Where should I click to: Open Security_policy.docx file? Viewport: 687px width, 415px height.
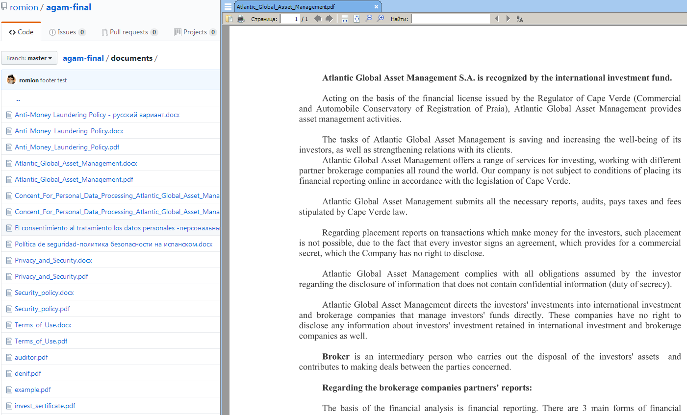point(44,293)
